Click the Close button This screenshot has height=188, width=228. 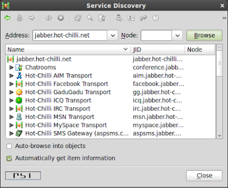204,176
